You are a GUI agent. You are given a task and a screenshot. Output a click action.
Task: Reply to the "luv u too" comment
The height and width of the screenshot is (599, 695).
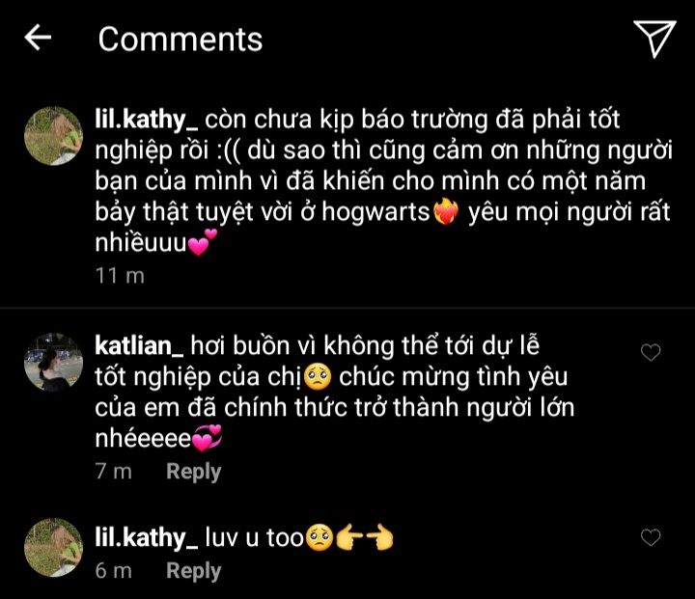point(193,571)
